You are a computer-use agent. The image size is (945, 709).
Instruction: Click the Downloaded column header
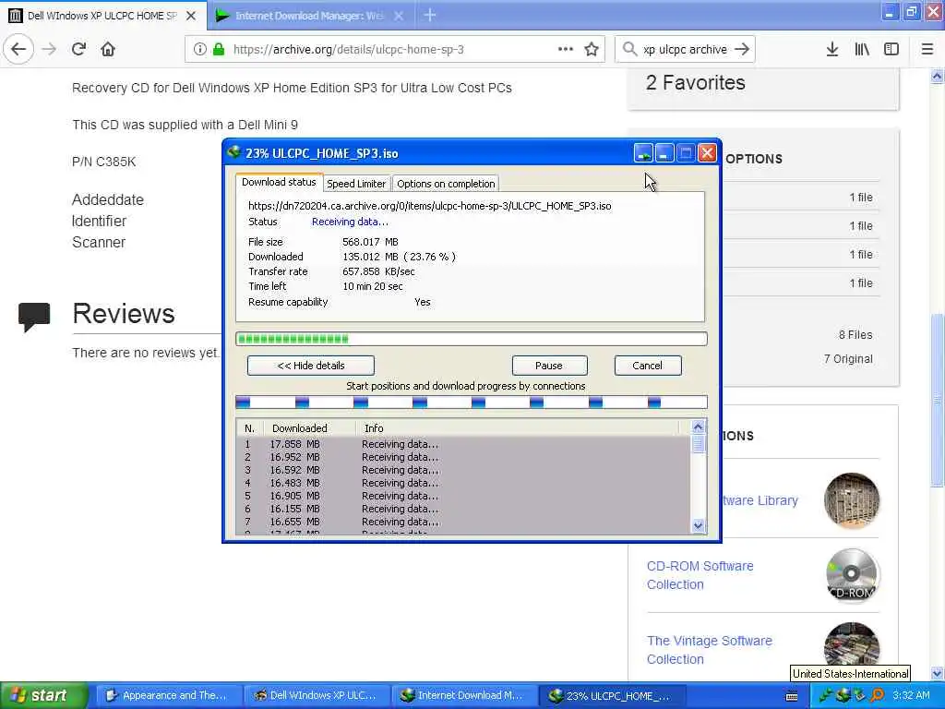tap(309, 428)
